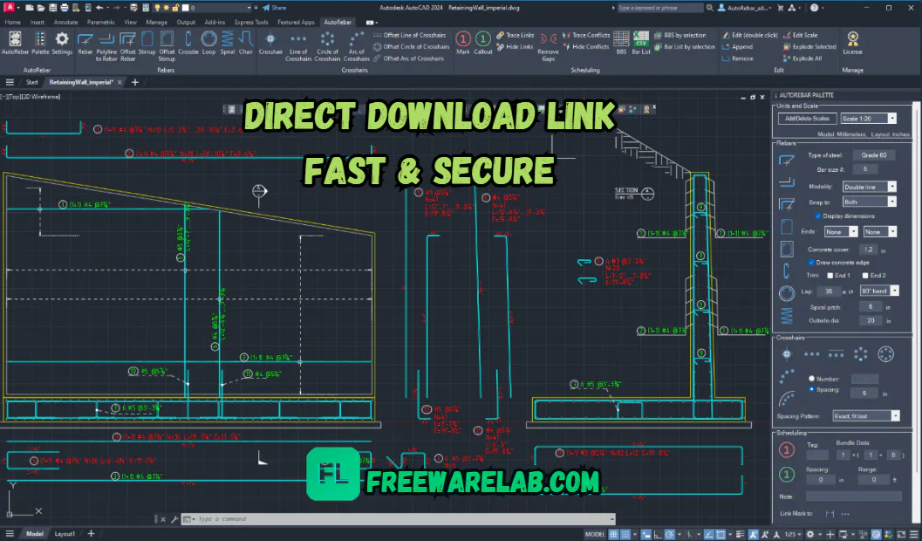922x541 pixels.
Task: Click Trace Links in Scheduling panel
Action: (x=516, y=35)
